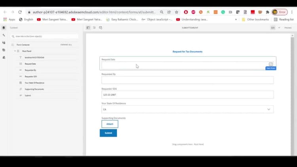Select Requested By in content tree
297x167 pixels.
(x=30, y=70)
